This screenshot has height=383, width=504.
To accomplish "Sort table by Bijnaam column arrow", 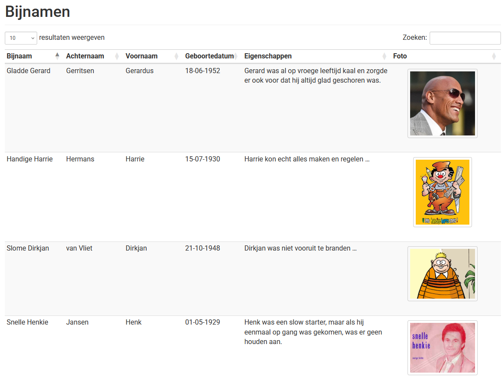I will (57, 56).
